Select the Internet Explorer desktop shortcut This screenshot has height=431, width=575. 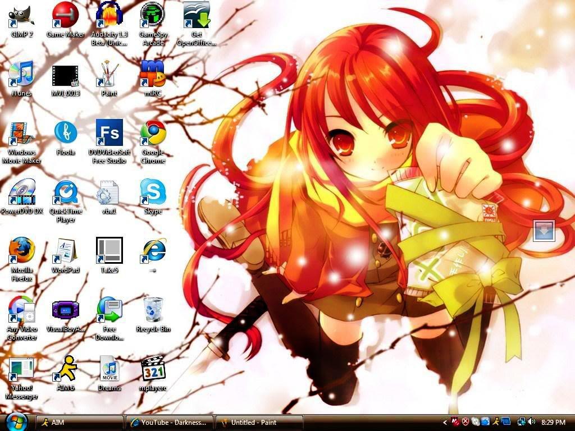[x=153, y=255]
